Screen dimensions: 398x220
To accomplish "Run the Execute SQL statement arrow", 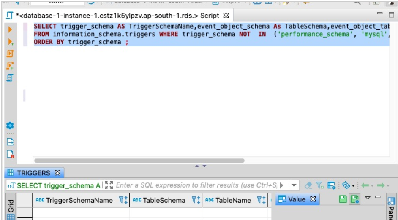I will click(x=10, y=30).
